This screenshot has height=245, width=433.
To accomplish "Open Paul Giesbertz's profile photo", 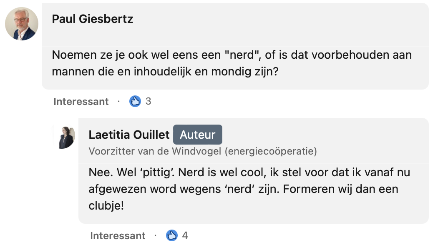I will [22, 24].
